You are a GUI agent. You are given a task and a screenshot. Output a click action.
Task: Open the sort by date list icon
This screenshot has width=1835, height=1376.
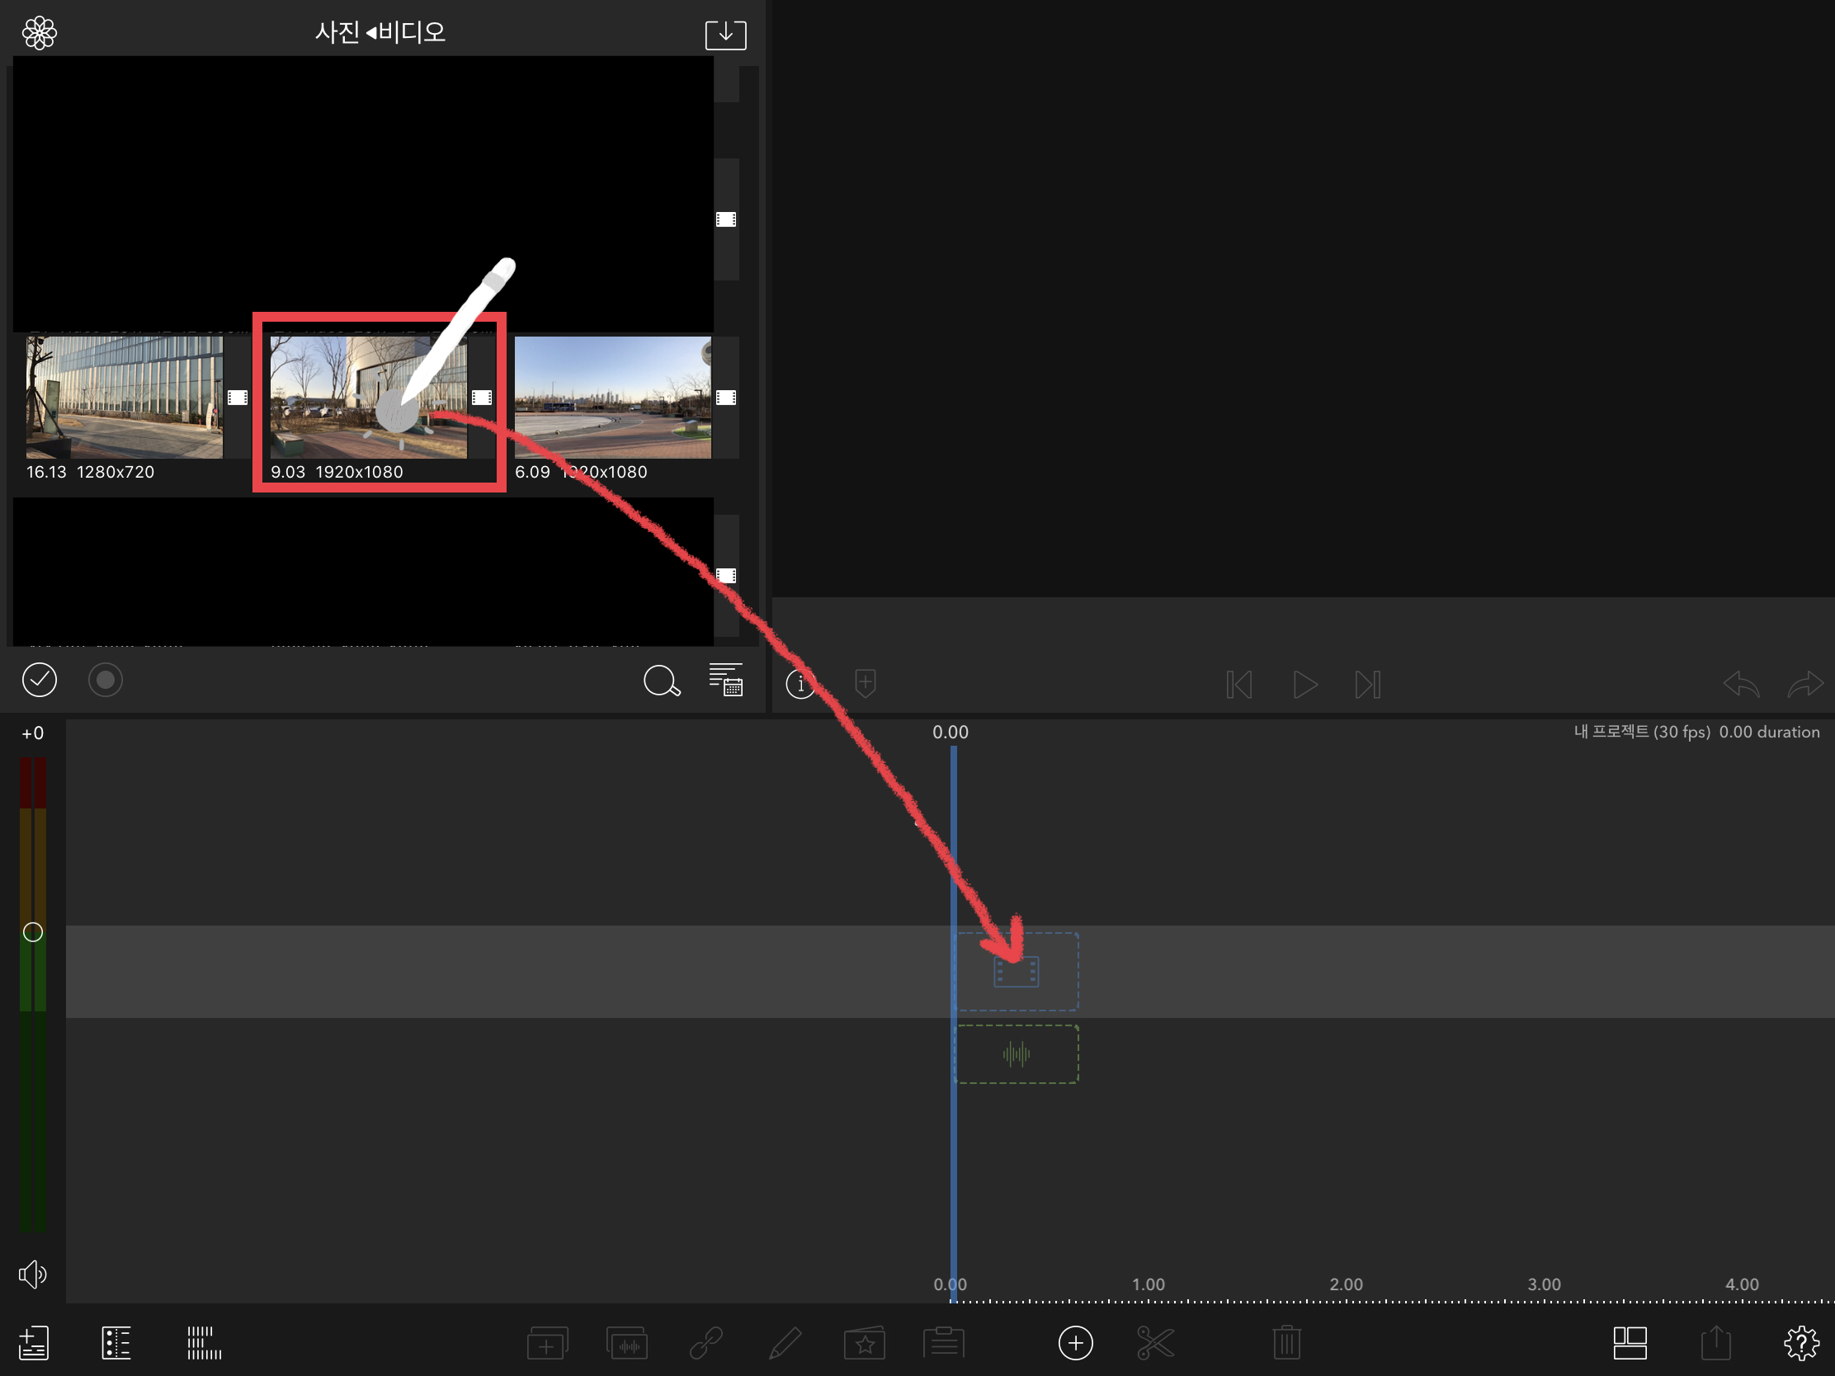tap(726, 680)
